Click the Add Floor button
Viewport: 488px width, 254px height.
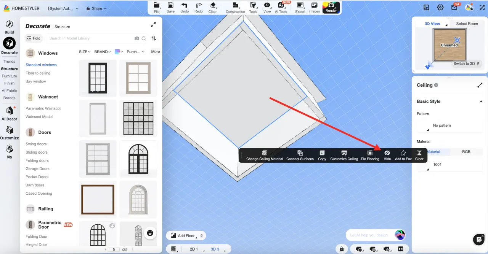(183, 236)
